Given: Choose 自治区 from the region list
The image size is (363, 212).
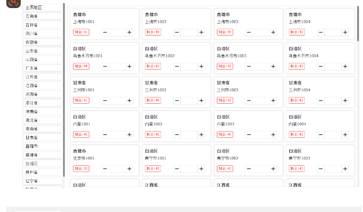Looking at the screenshot, I should (x=42, y=163).
